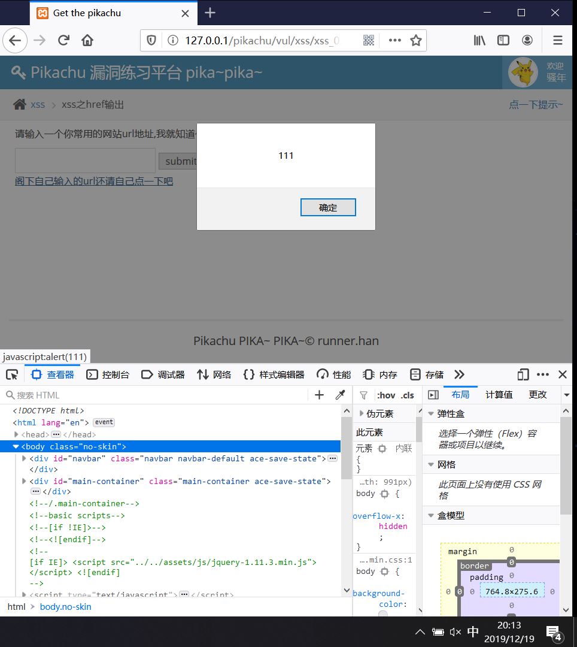Viewport: 577px width, 647px height.
Task: Open the 内存 memory tab
Action: [x=380, y=374]
